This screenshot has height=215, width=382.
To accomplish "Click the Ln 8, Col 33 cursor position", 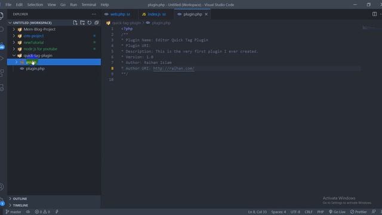I will pyautogui.click(x=257, y=212).
